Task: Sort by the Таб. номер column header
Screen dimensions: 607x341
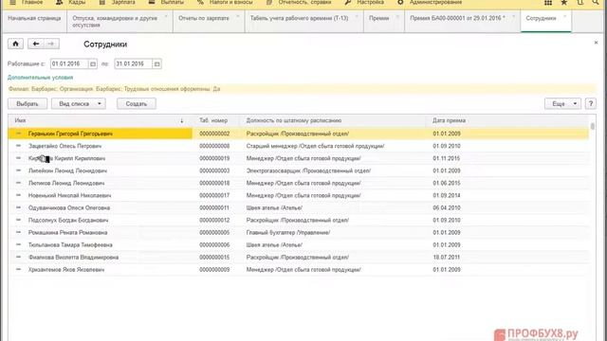Action: tap(213, 120)
